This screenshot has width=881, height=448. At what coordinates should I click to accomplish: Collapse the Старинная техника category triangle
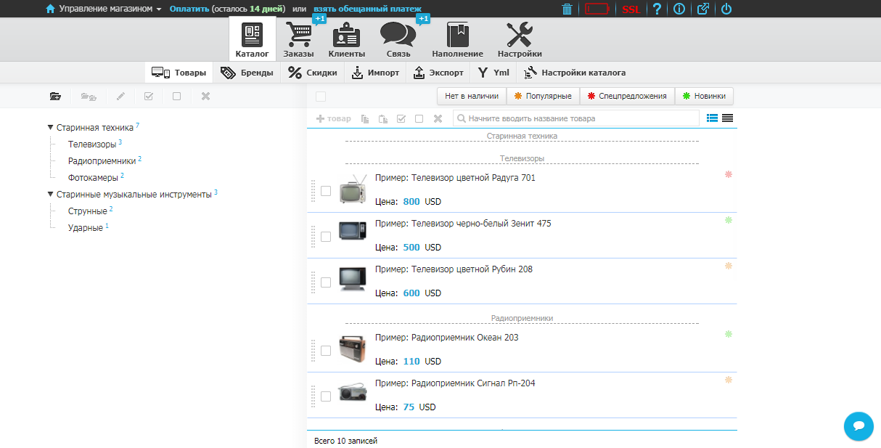point(50,127)
